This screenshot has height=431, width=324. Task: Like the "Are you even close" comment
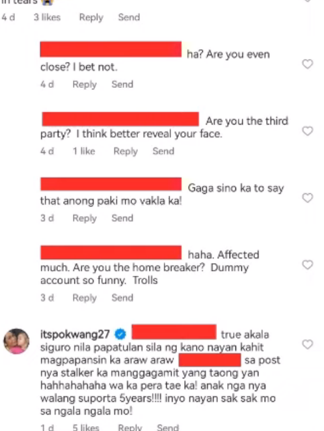[308, 64]
